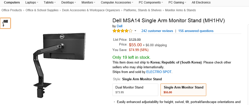The height and width of the screenshot is (105, 249).
Task: Open the Laptops dropdown menu
Action: [32, 2]
